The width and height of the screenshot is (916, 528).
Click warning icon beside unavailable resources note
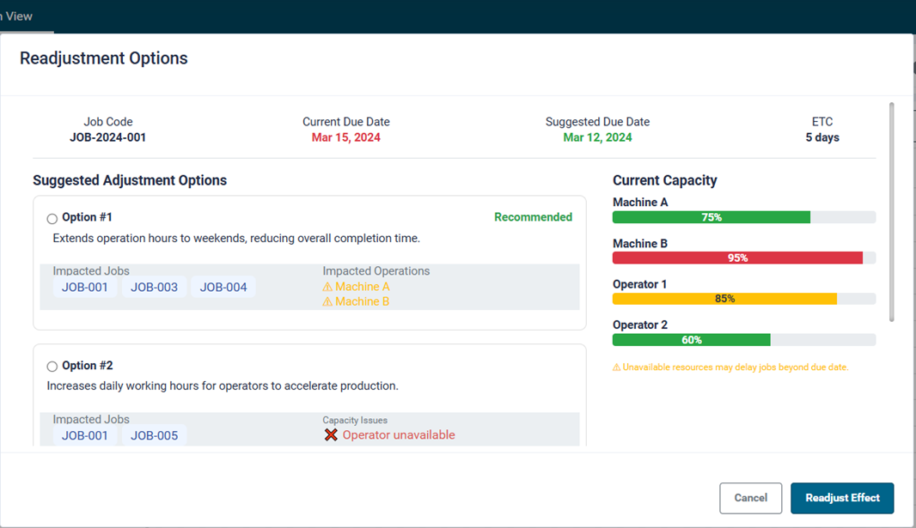tap(617, 367)
